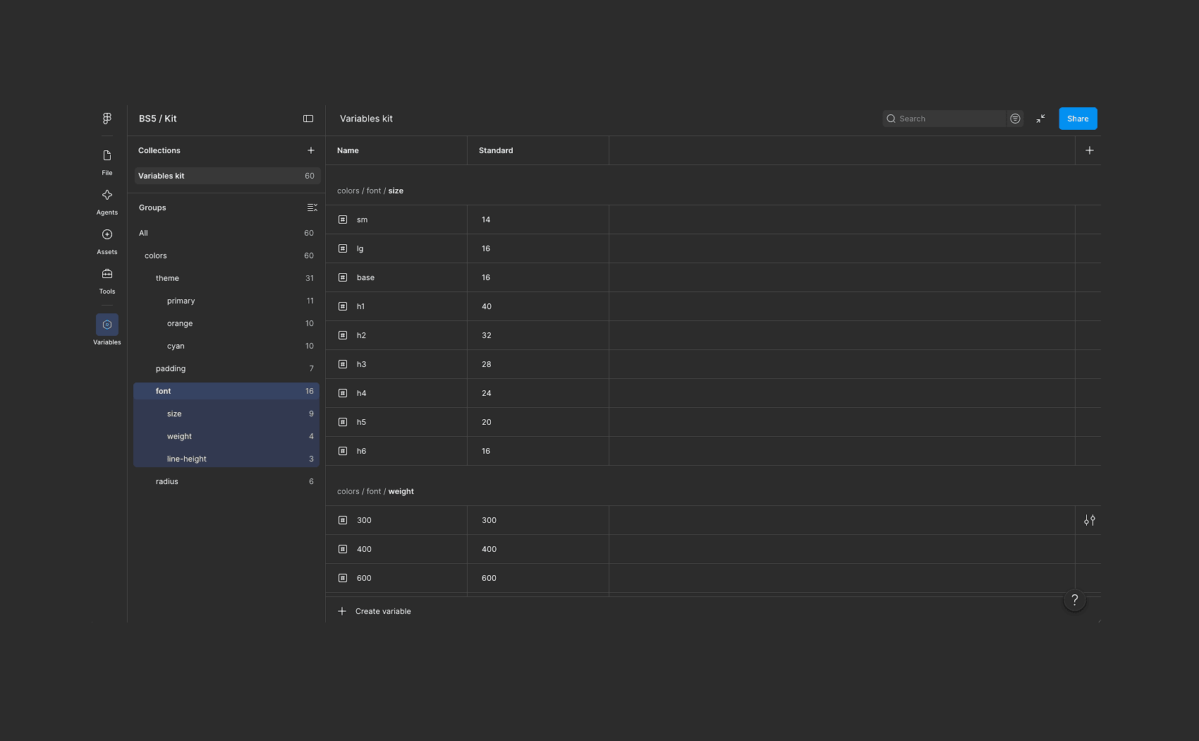The height and width of the screenshot is (741, 1199).
Task: Click the variable name lg
Action: 360,248
